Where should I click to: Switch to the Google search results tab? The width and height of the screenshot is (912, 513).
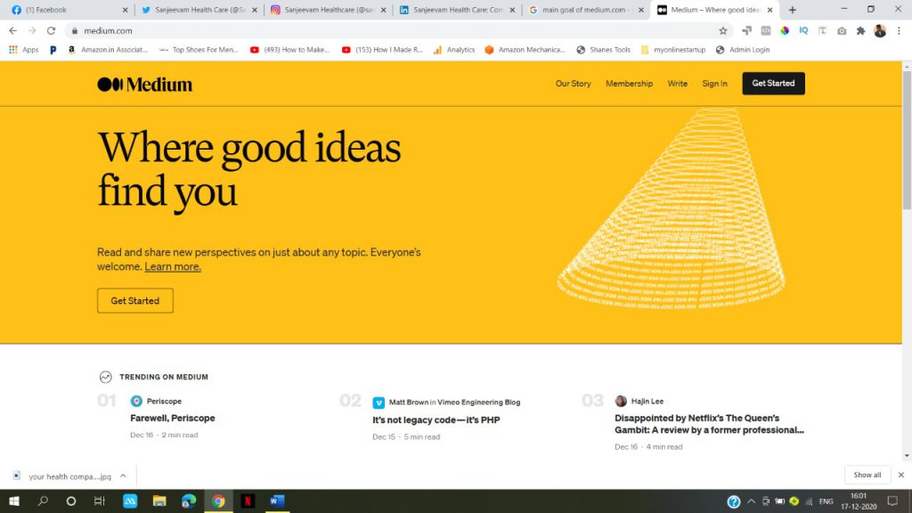585,10
